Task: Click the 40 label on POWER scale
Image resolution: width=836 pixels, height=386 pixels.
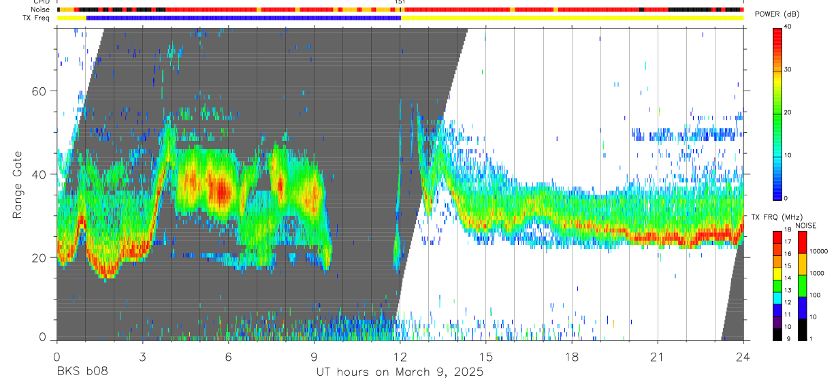Action: pos(788,27)
